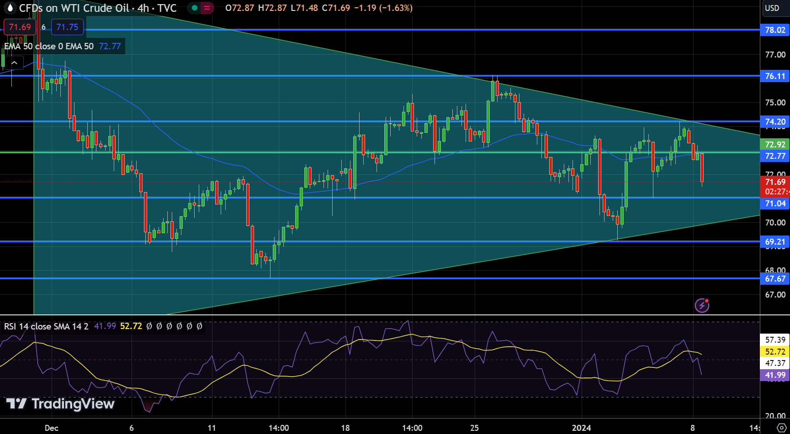This screenshot has height=434, width=790.
Task: Select the EMA 50 indicator legend
Action: [63, 46]
